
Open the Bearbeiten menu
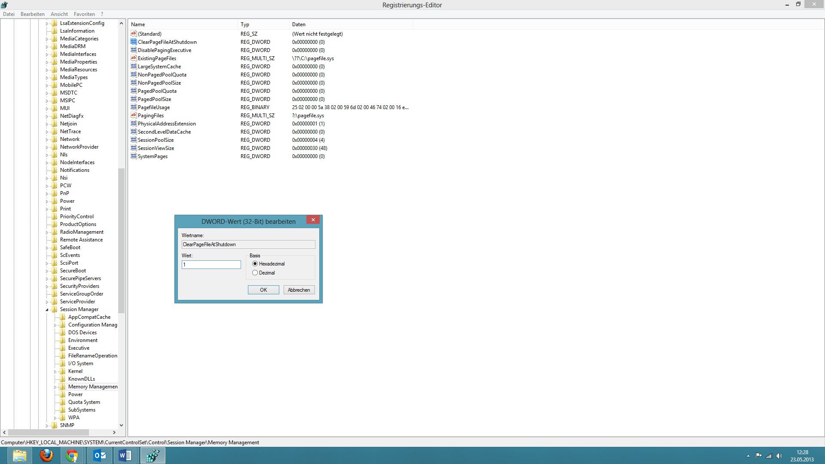pos(33,14)
